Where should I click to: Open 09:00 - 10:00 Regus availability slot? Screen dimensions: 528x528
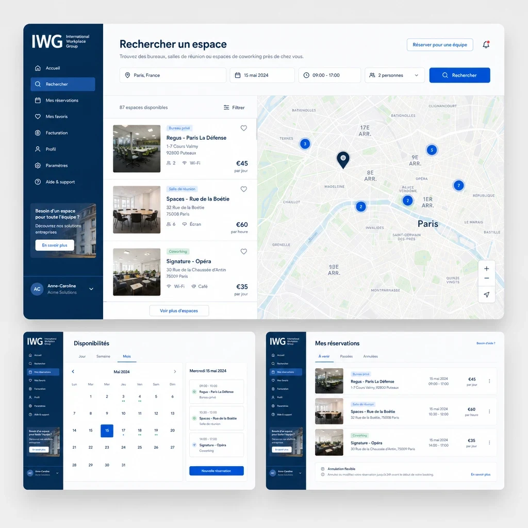click(x=217, y=392)
